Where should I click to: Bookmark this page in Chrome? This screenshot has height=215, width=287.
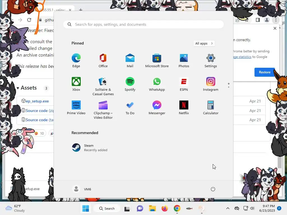pos(247,20)
